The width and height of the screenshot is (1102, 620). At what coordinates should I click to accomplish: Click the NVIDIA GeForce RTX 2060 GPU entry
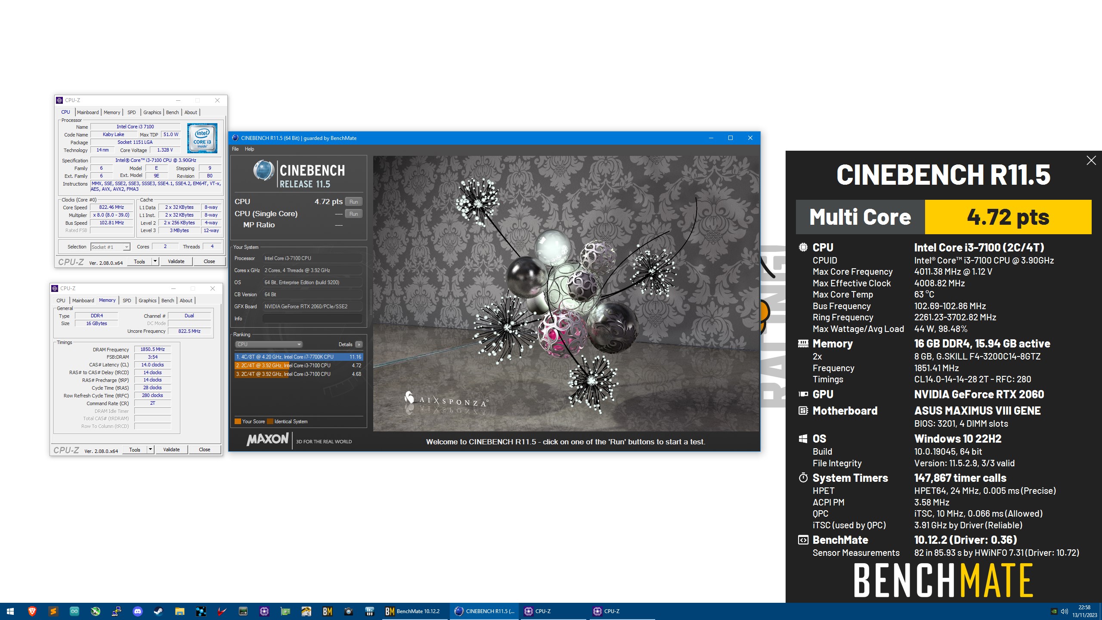pyautogui.click(x=979, y=394)
